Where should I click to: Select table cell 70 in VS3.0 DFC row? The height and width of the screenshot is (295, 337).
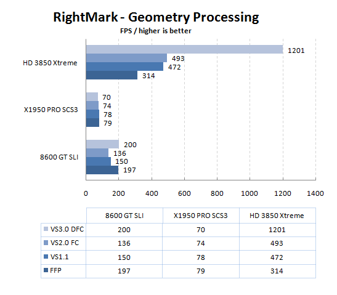coord(201,230)
